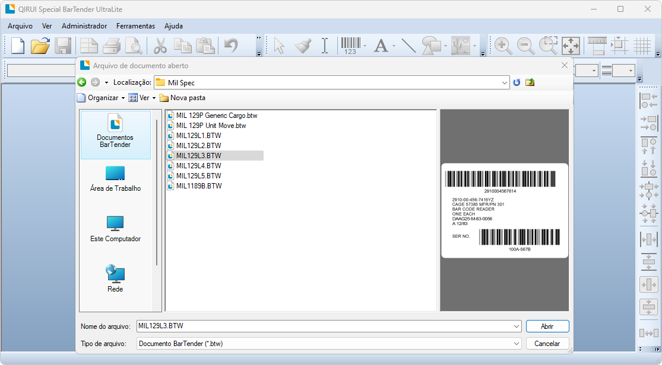
Task: Open the Ferramentas menu
Action: (x=135, y=26)
